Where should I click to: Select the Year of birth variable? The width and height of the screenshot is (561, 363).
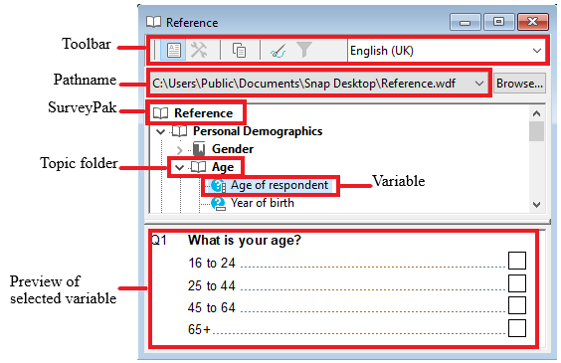tap(263, 203)
